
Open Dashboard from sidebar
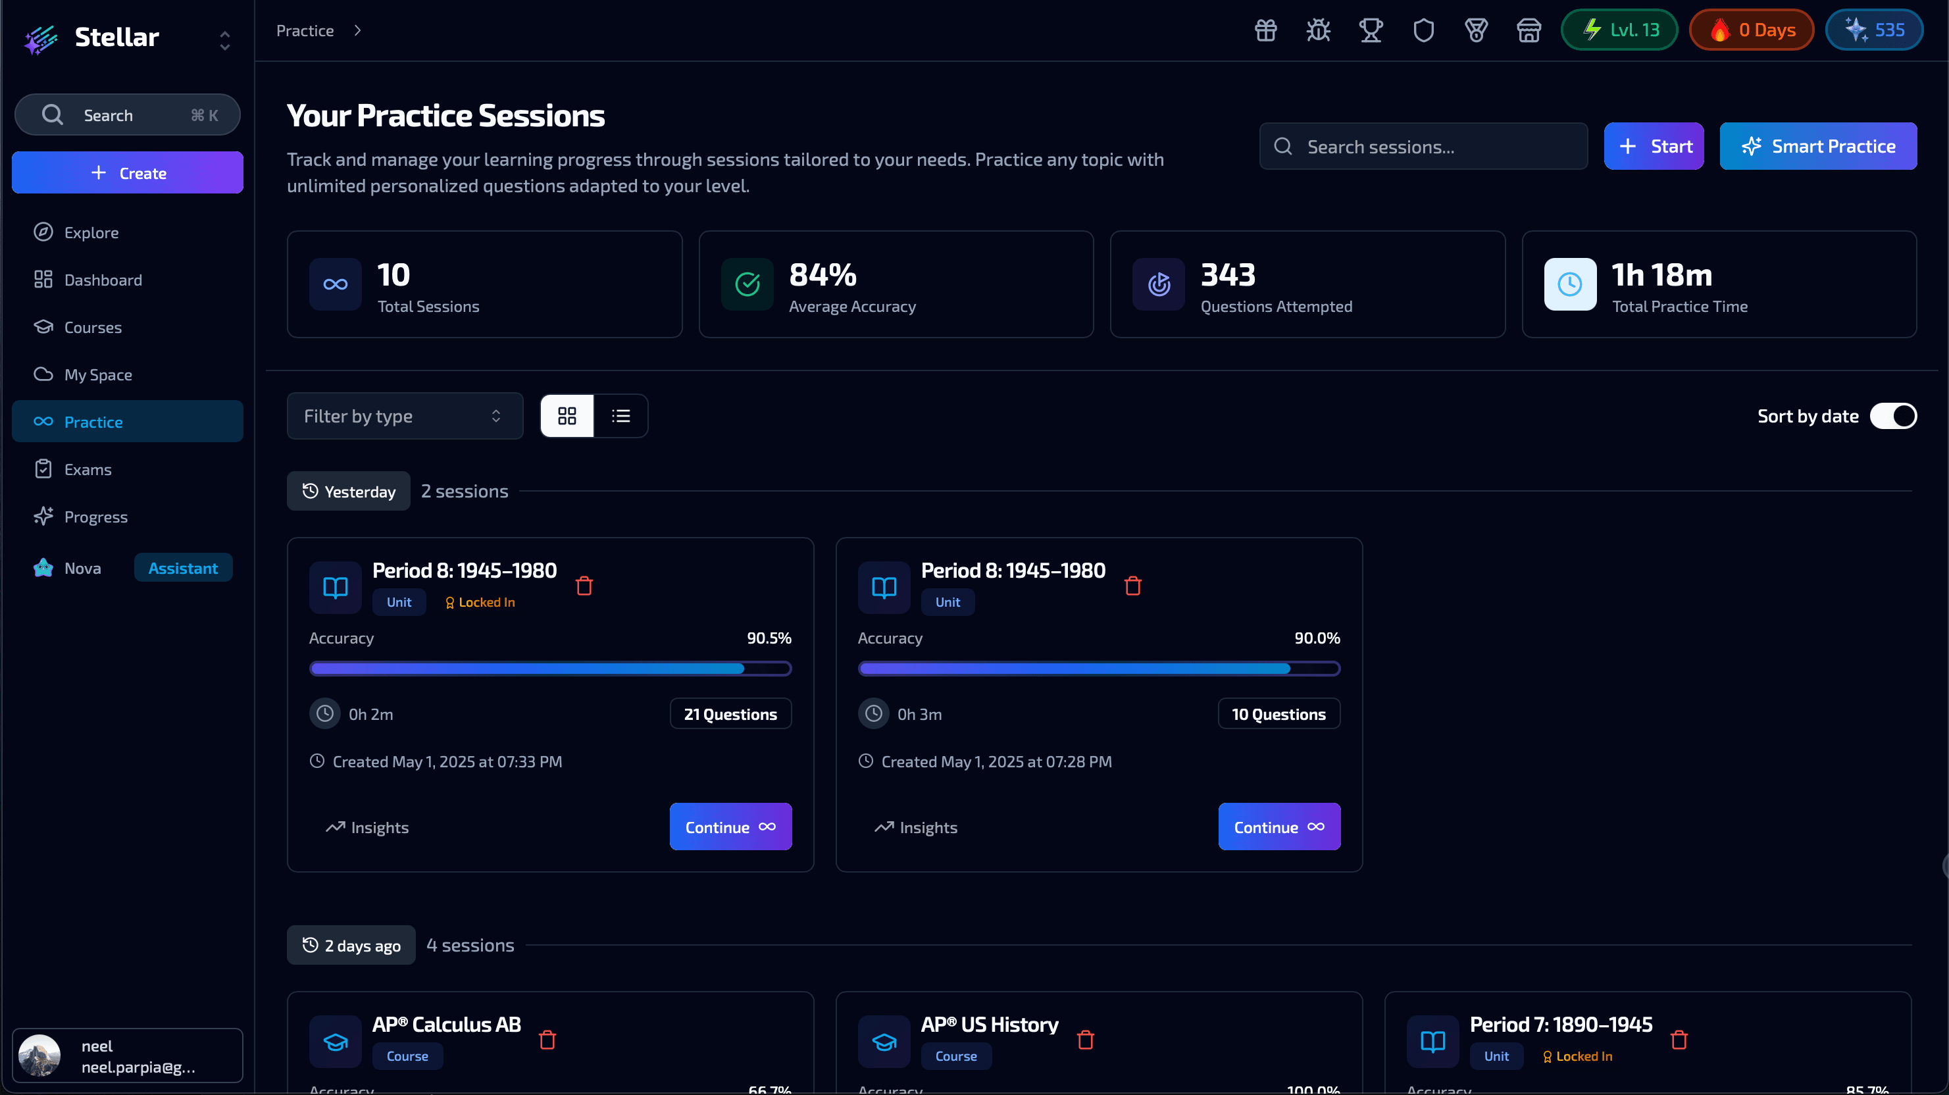pyautogui.click(x=127, y=280)
